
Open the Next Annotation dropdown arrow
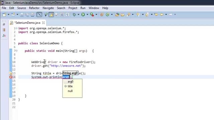coord(143,15)
